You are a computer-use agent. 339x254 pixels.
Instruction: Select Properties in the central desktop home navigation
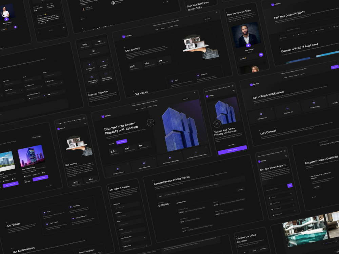[149, 107]
